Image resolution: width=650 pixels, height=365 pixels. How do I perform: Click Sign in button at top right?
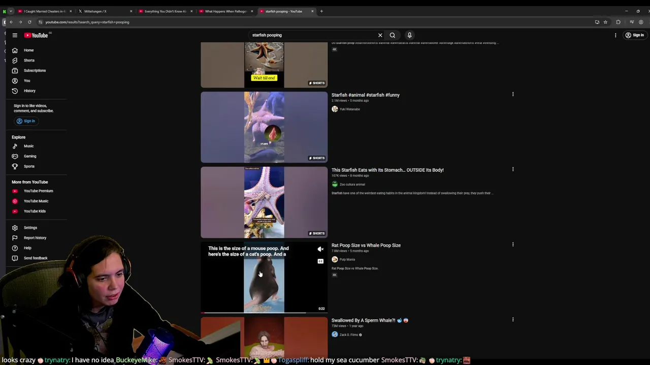(x=635, y=35)
